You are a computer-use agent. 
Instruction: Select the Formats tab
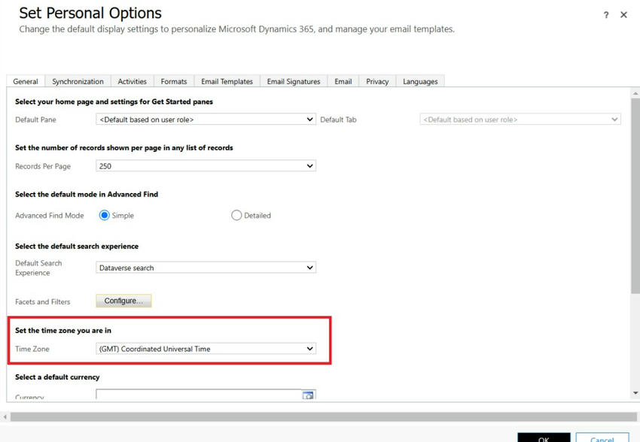[173, 81]
